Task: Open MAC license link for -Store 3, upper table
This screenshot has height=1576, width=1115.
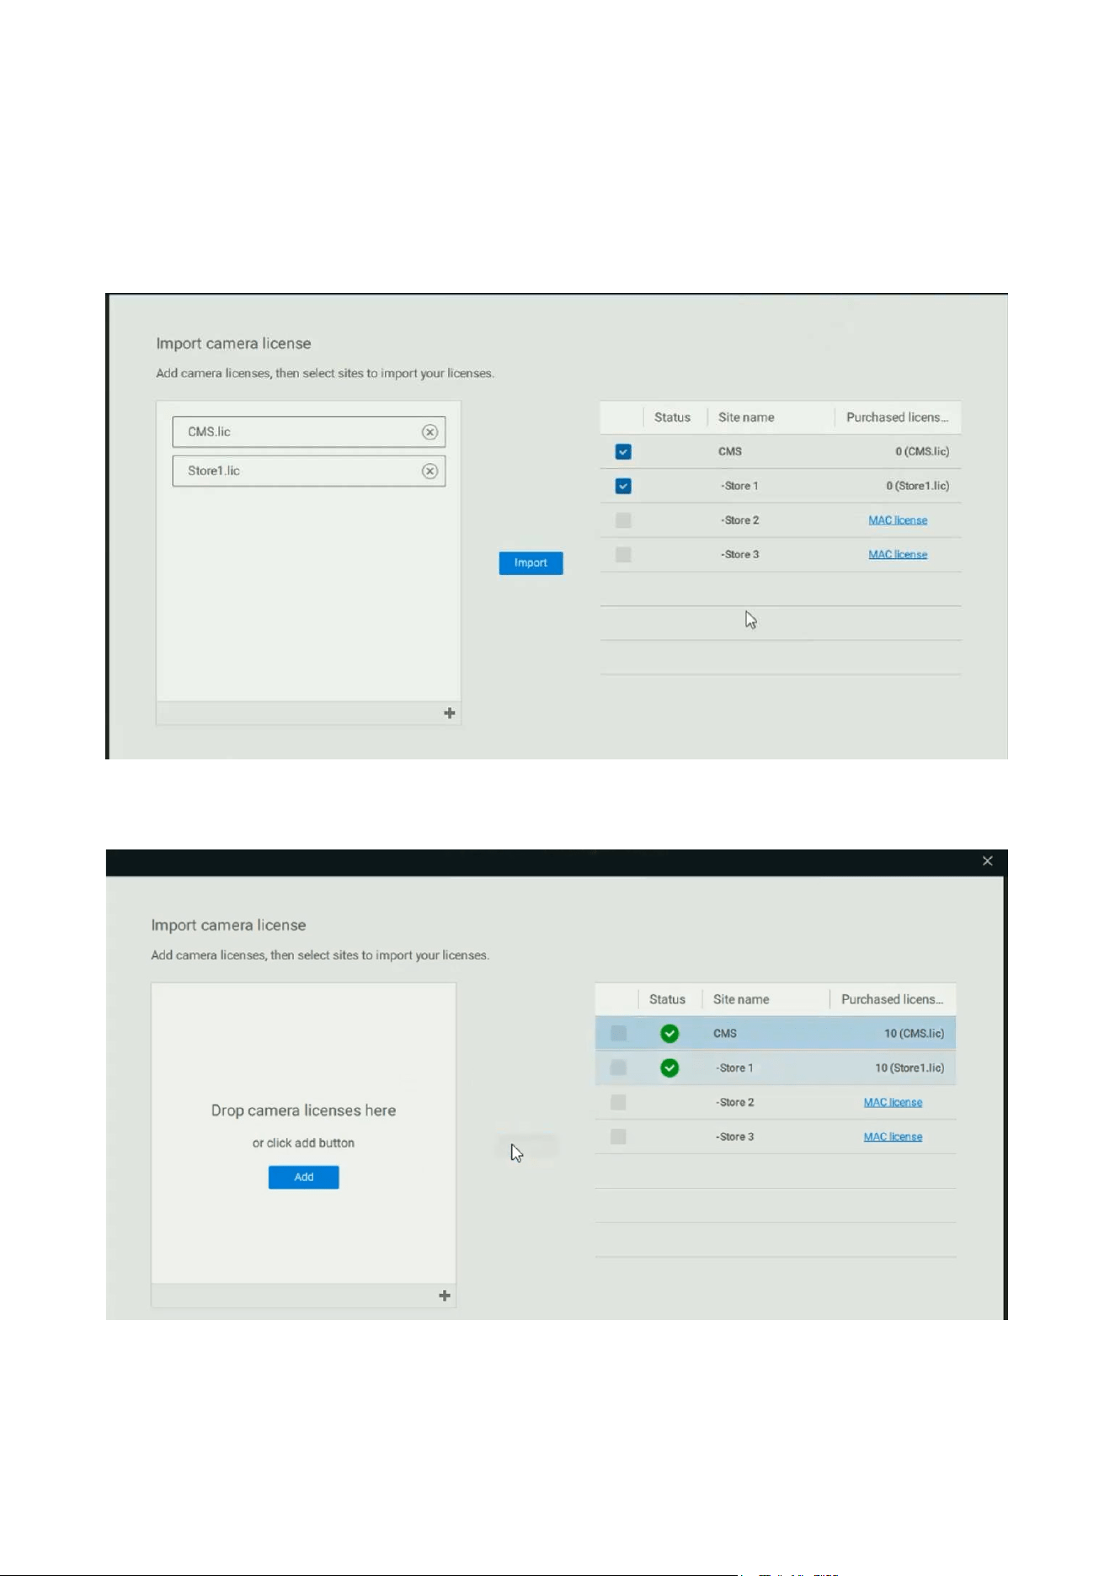Action: click(898, 555)
